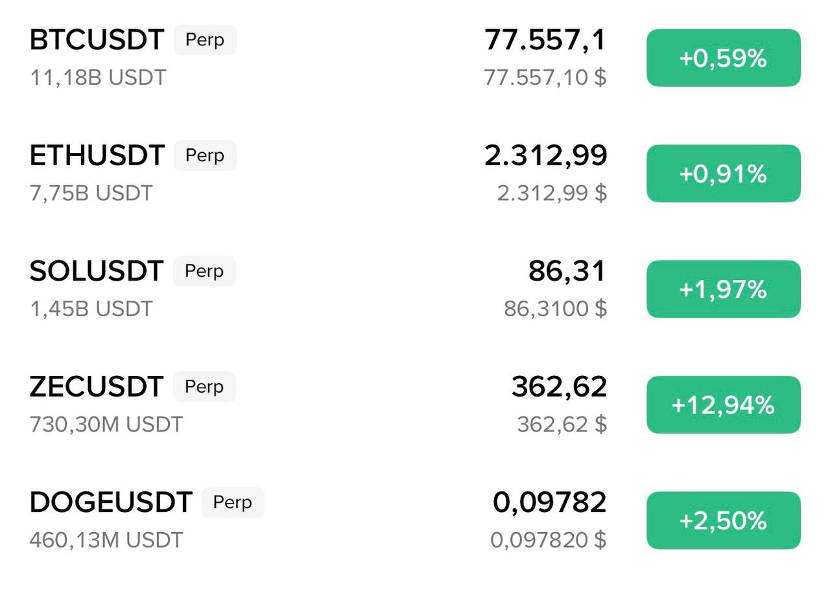Tap the SOLUSDT +1,97% change badge
The width and height of the screenshot is (830, 602).
click(x=723, y=289)
